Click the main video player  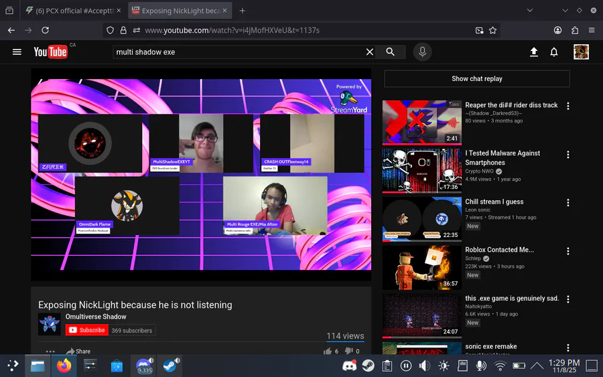pyautogui.click(x=201, y=175)
